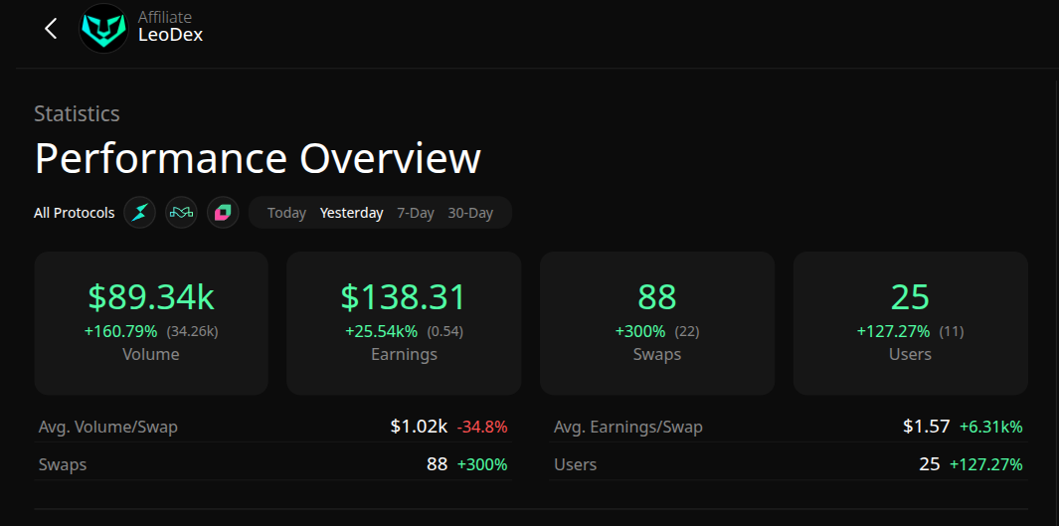Click the 25 Users card
This screenshot has height=526, width=1059.
[x=910, y=323]
